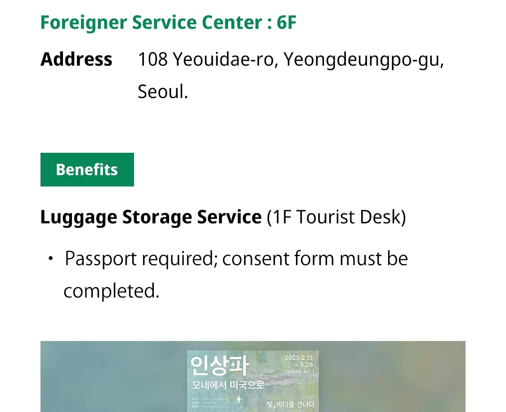The image size is (506, 412).
Task: Click the green Benefits badge
Action: pyautogui.click(x=87, y=169)
